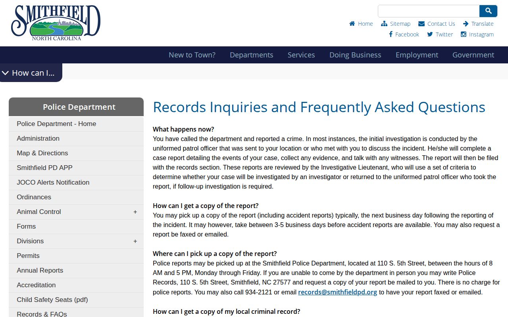
Task: Click the Facebook icon
Action: 391,34
